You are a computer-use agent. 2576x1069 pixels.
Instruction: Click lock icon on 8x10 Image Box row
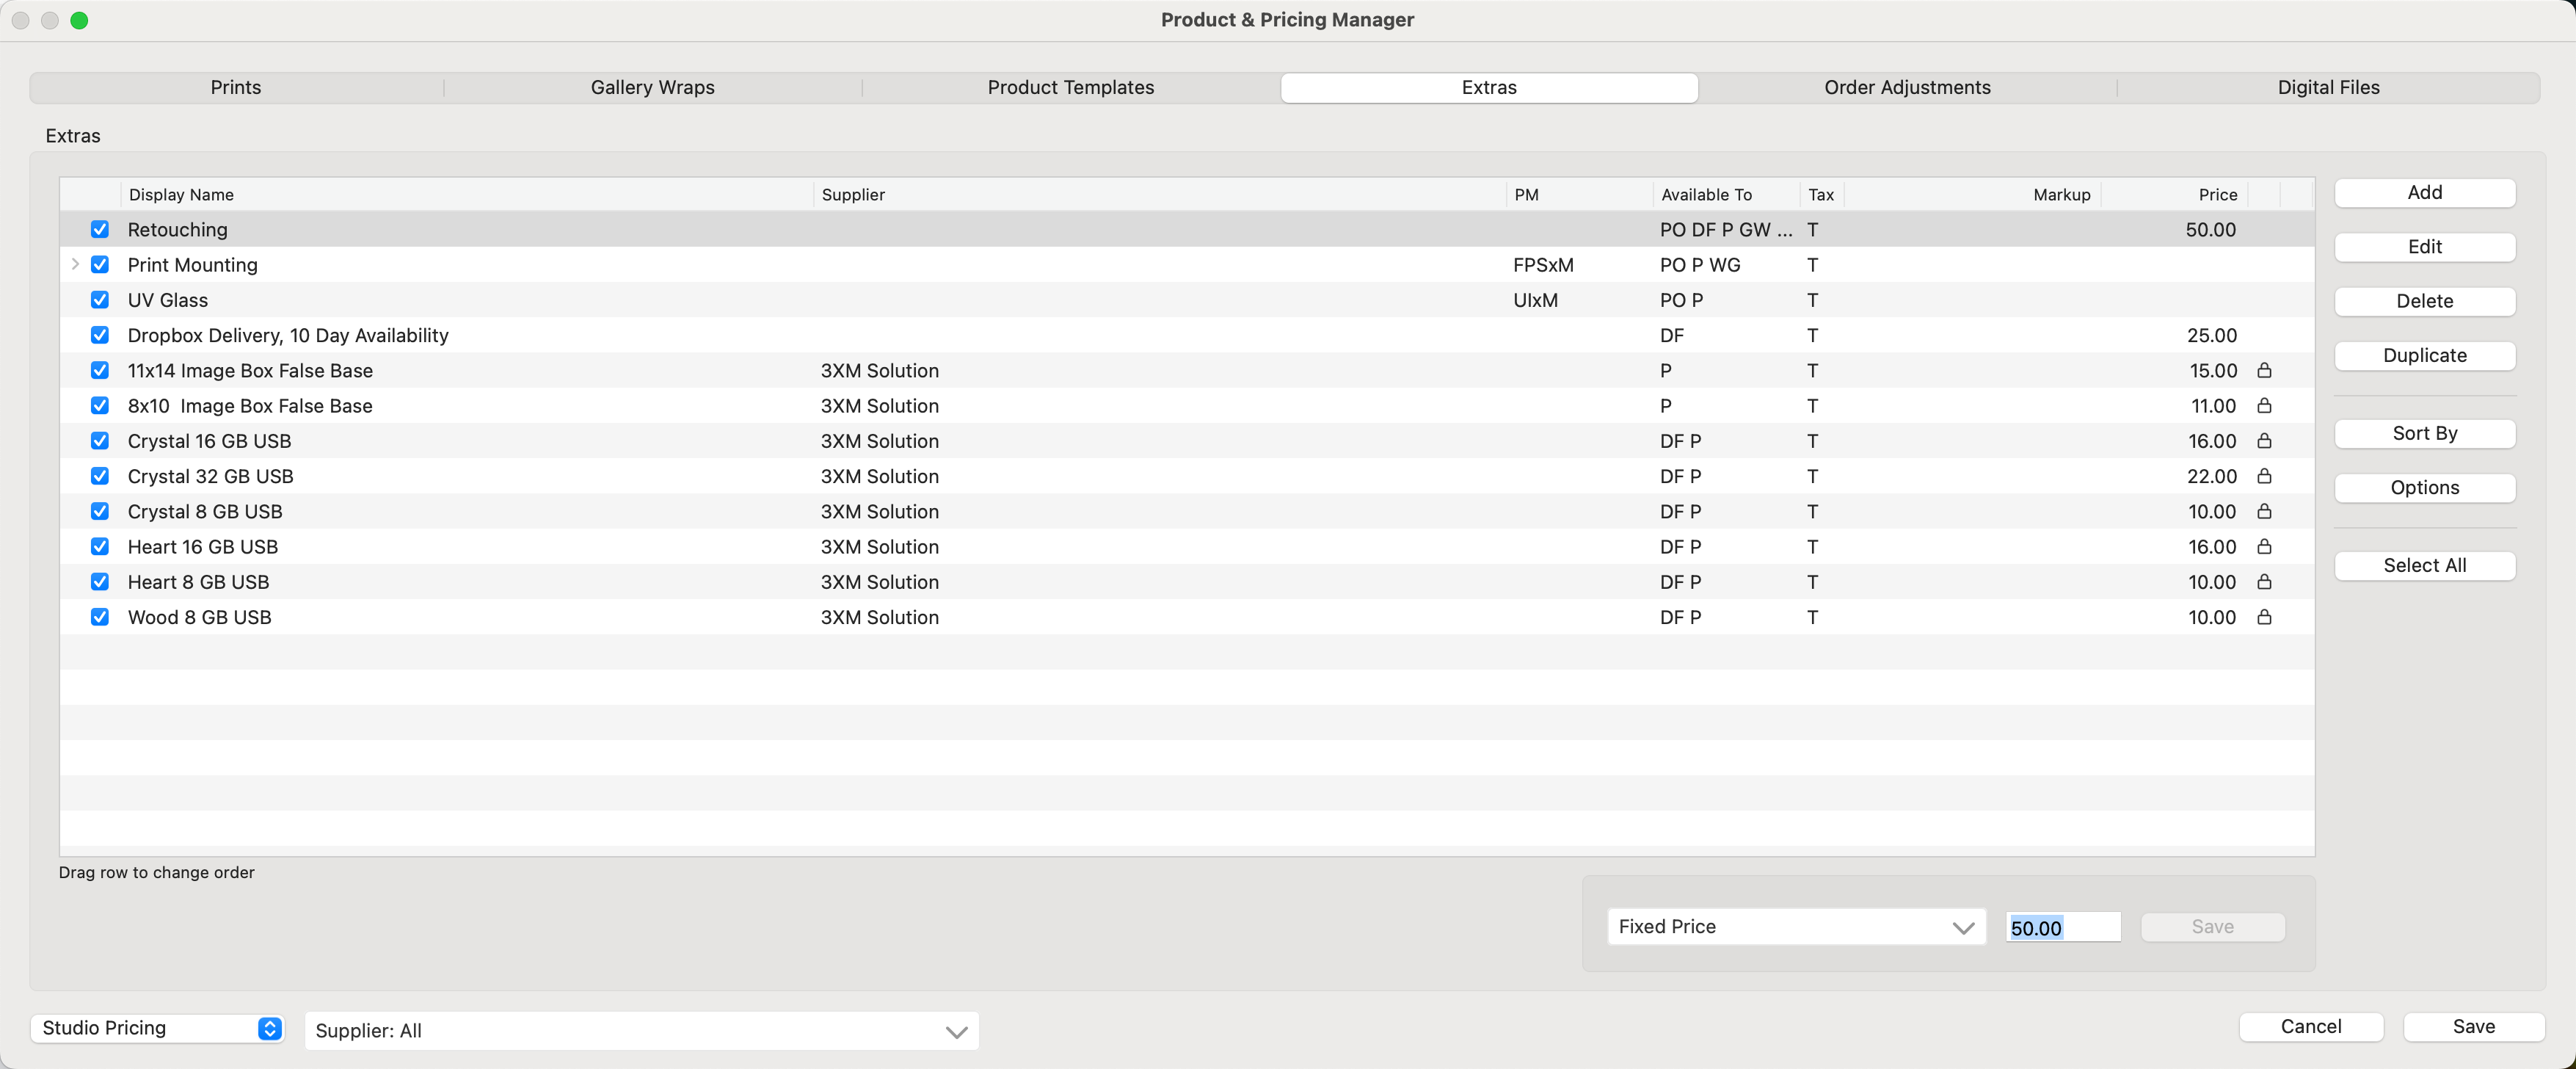click(2264, 405)
